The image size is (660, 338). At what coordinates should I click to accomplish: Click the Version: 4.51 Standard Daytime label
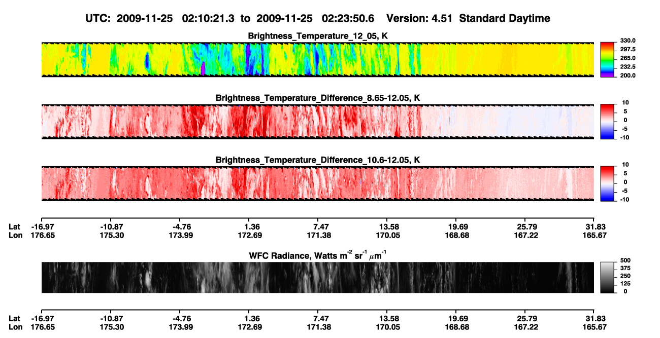tap(468, 18)
